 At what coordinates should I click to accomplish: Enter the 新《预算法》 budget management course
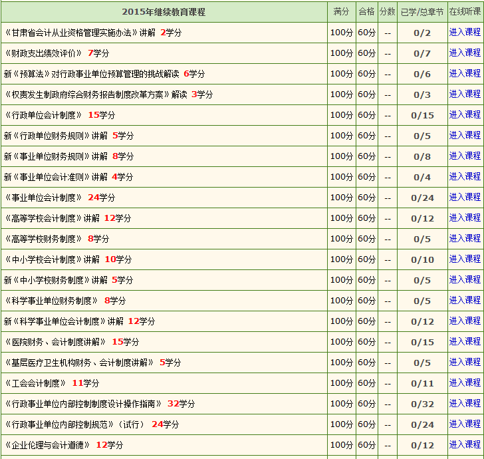(465, 73)
